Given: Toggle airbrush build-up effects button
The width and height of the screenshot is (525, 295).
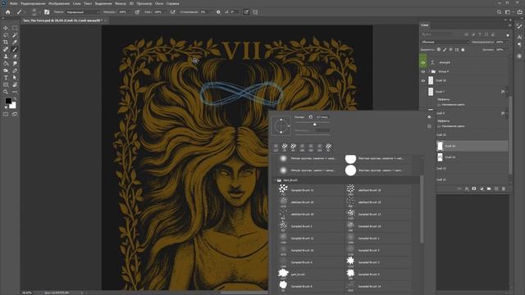Looking at the screenshot, I should [x=173, y=12].
